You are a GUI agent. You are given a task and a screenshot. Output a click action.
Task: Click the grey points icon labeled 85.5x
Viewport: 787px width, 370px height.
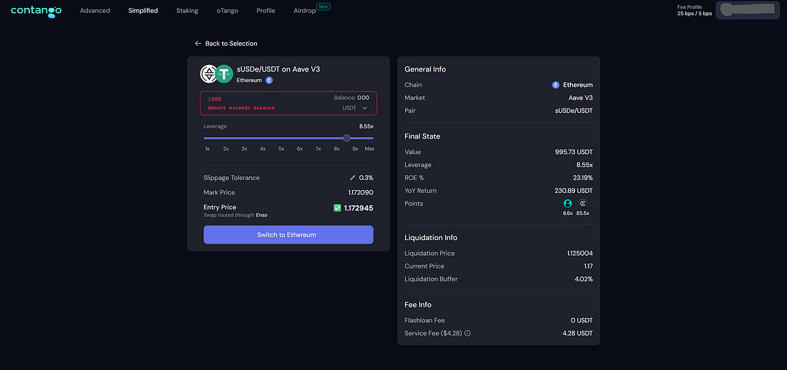coord(582,204)
